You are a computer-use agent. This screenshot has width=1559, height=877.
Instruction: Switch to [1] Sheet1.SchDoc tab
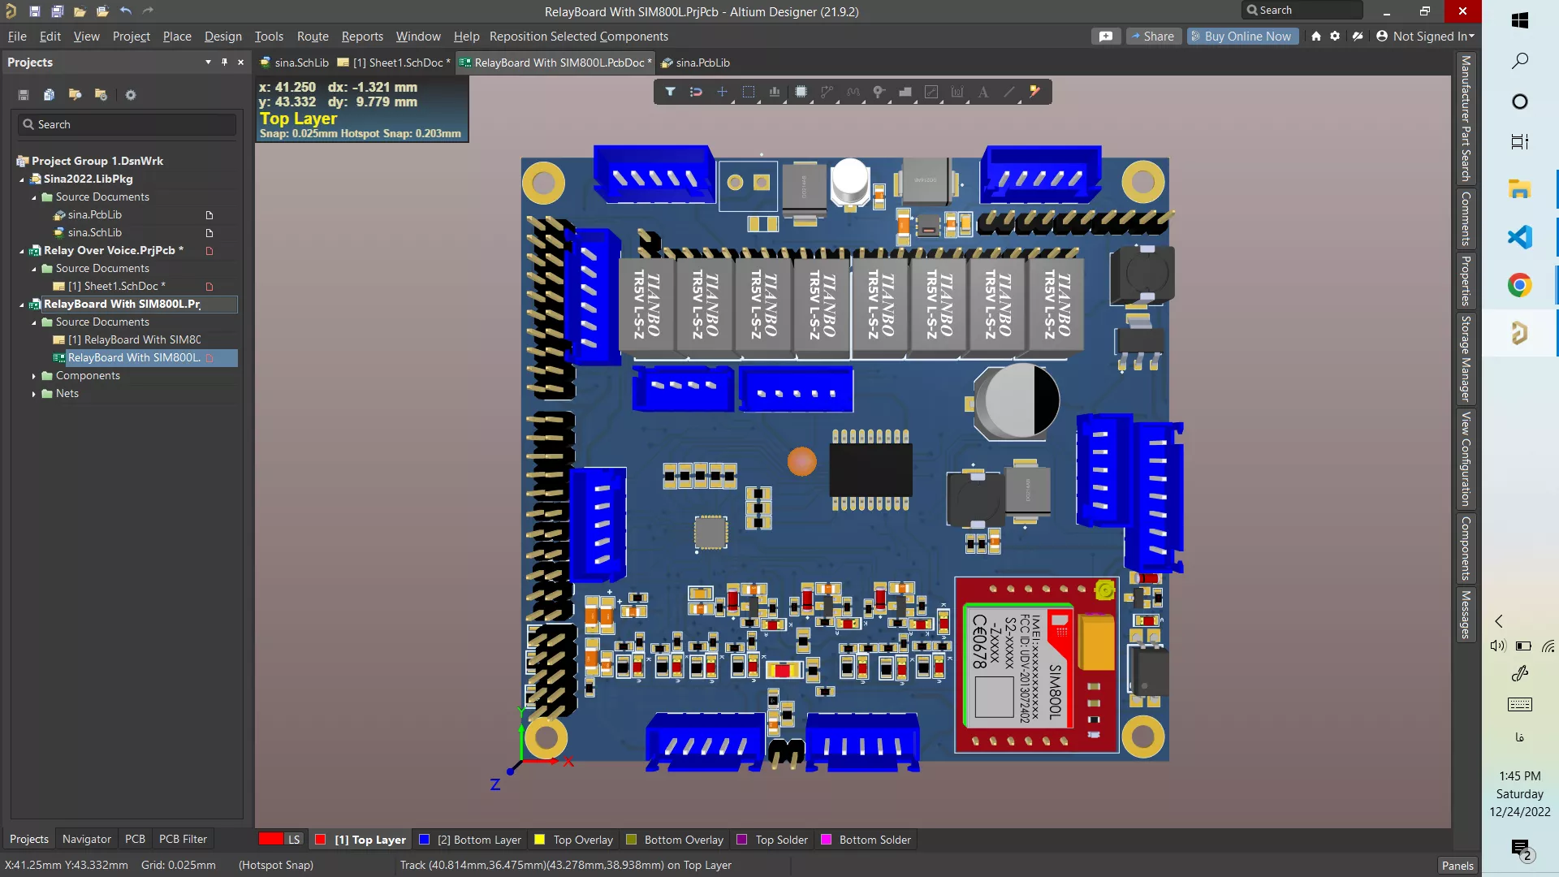pyautogui.click(x=394, y=63)
